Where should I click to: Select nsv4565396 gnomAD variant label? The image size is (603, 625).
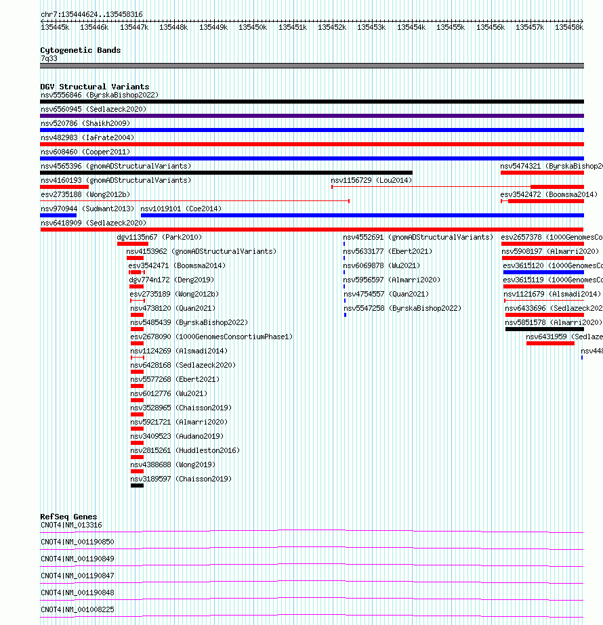coord(116,166)
